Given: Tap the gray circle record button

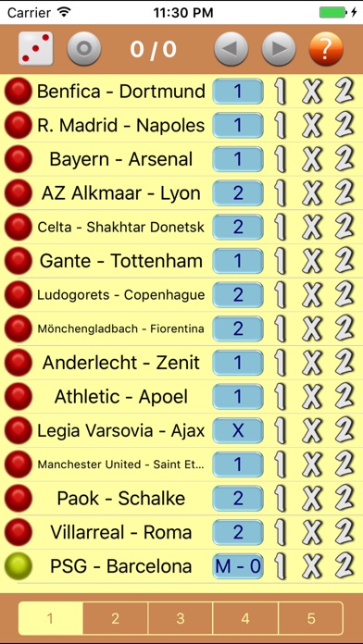Looking at the screenshot, I should pyautogui.click(x=84, y=49).
